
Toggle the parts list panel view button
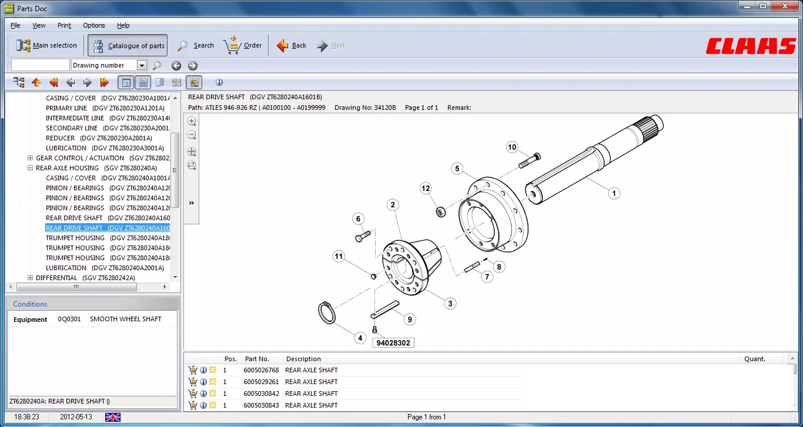click(143, 82)
